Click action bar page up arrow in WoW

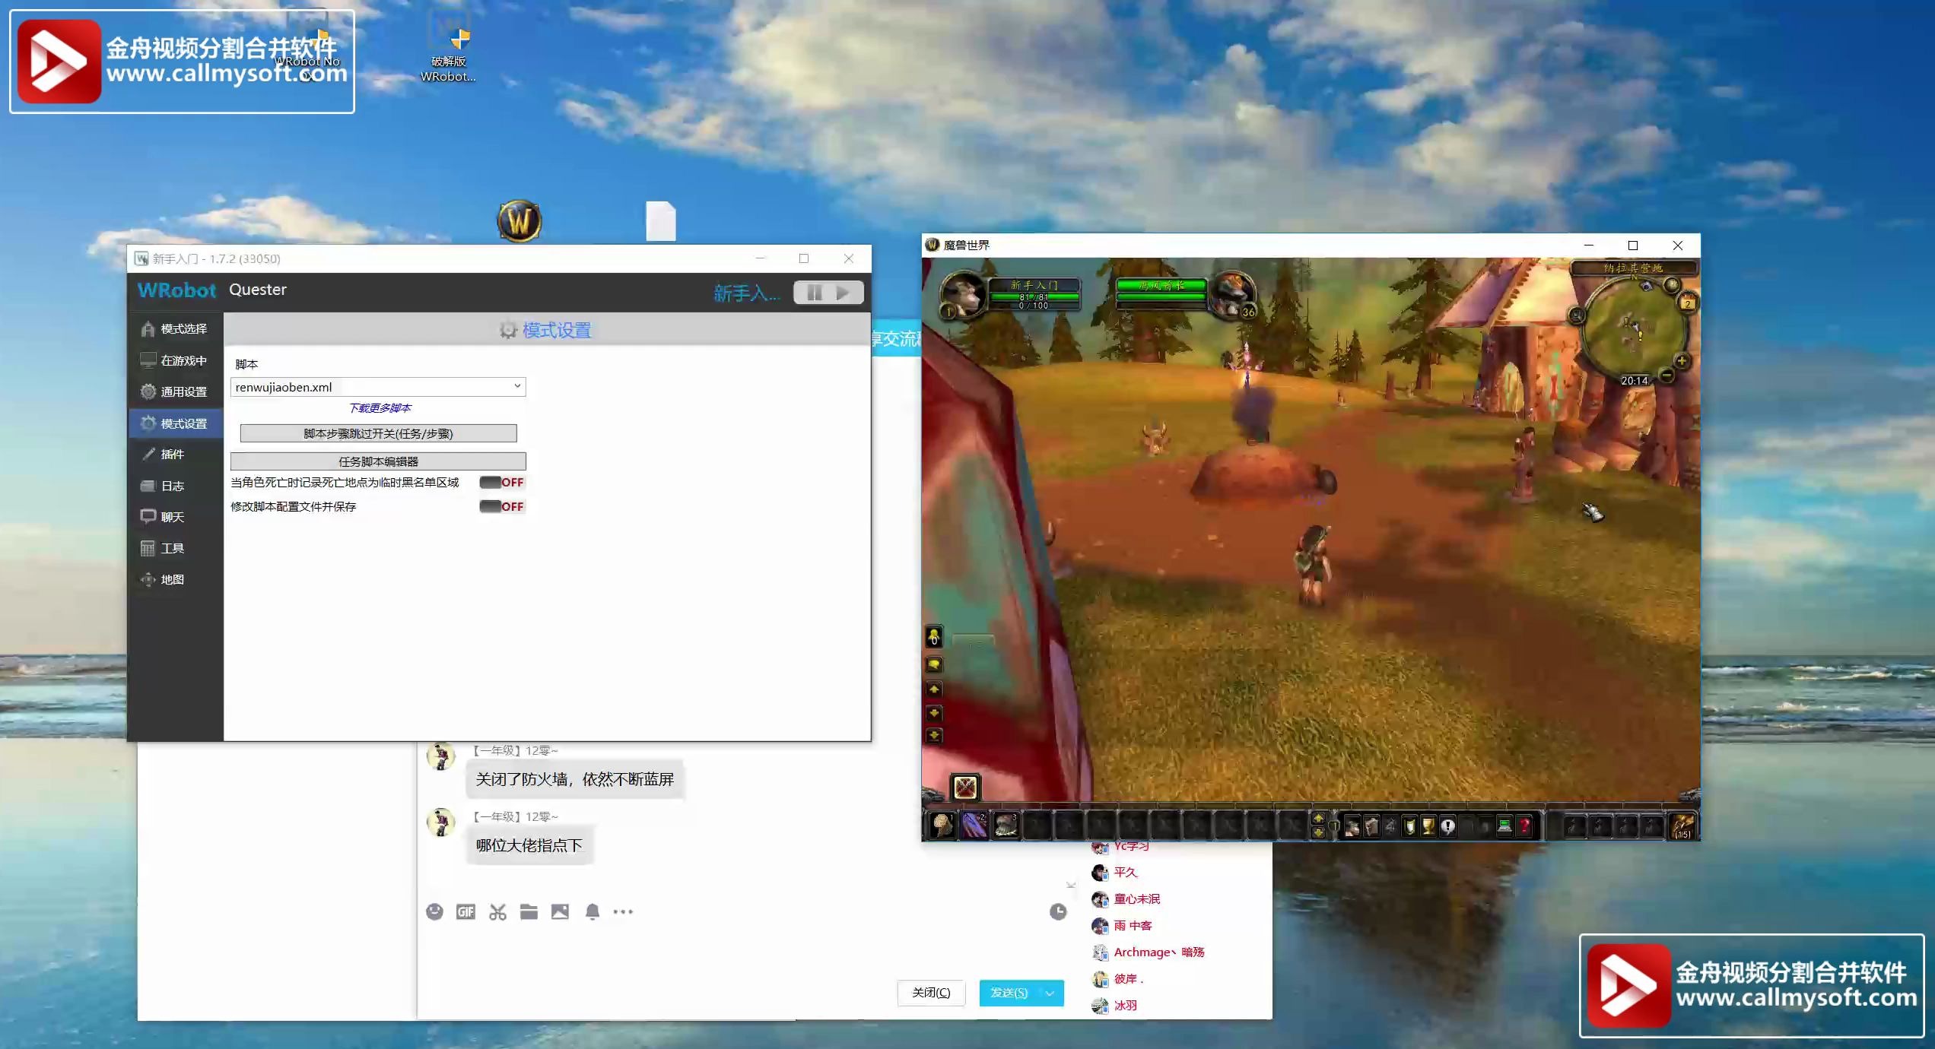pos(1318,819)
